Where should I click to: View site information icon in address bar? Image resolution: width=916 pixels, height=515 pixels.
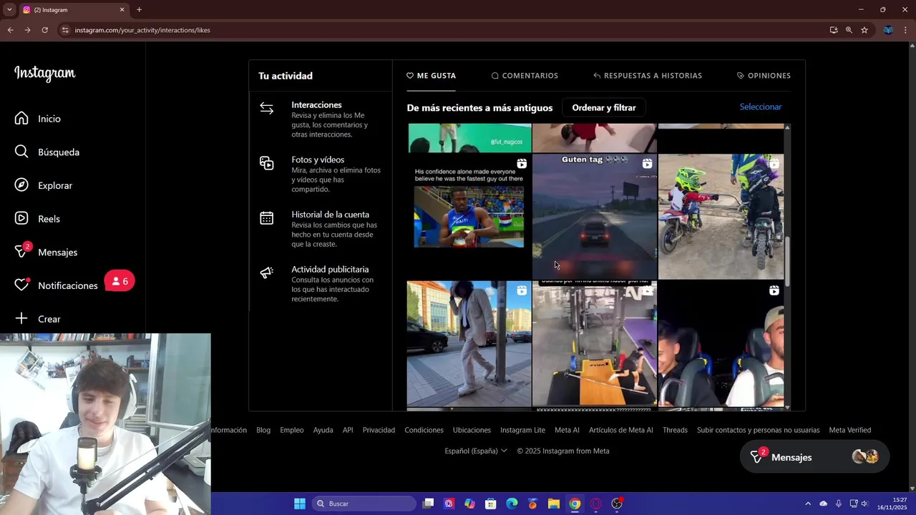(x=65, y=30)
